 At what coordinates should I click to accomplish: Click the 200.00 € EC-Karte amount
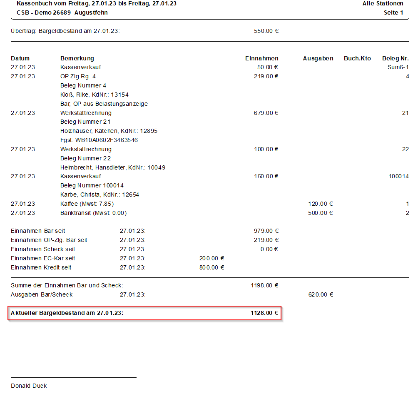click(x=211, y=259)
